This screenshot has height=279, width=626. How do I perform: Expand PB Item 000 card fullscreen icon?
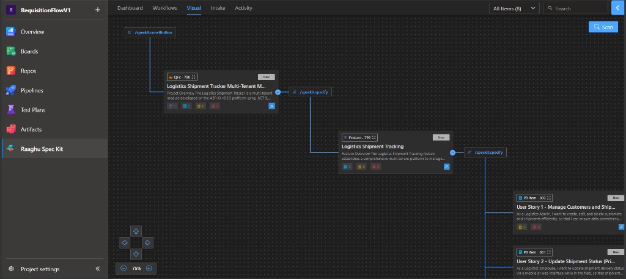[x=550, y=198]
